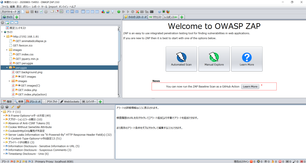This screenshot has height=163, width=306.
Task: Click the manage add-ons colored blocks icon
Action: point(103,12)
